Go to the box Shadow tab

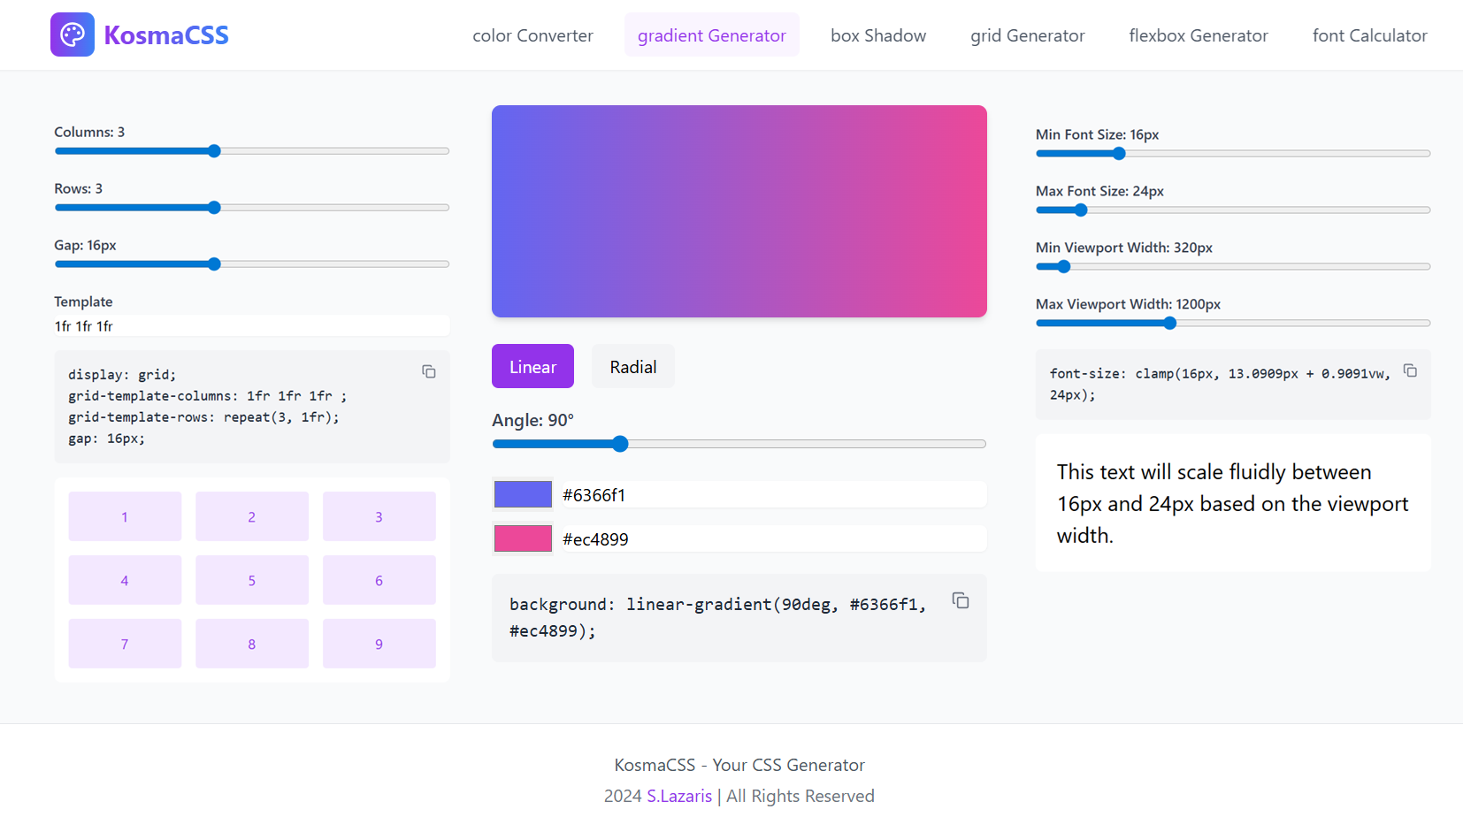877,35
